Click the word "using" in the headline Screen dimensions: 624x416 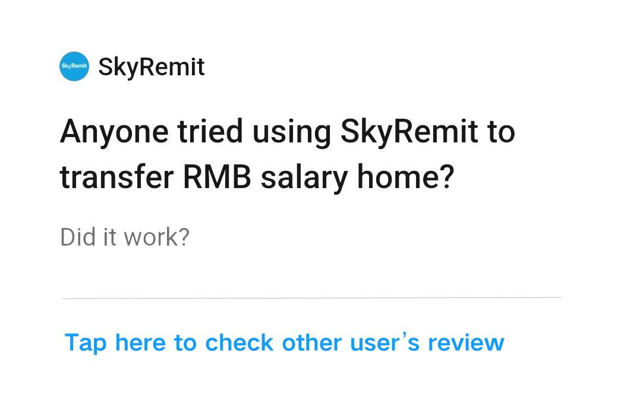292,132
